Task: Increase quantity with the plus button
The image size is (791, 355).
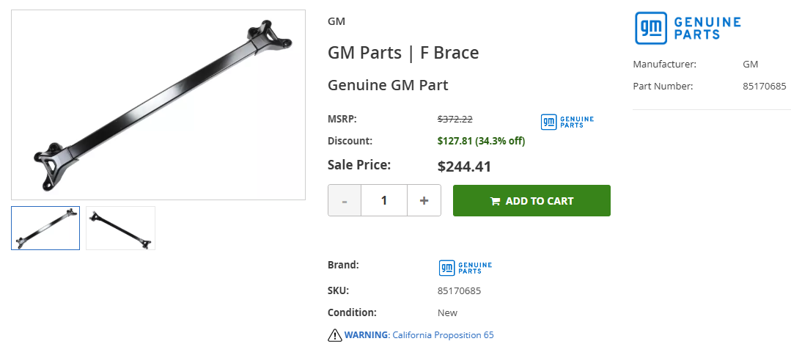Action: pyautogui.click(x=424, y=200)
